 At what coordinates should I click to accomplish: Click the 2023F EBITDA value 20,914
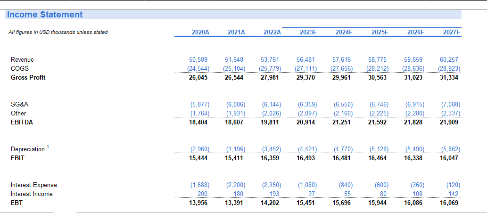pos(305,122)
